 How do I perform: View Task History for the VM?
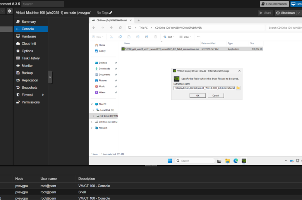tap(31, 58)
